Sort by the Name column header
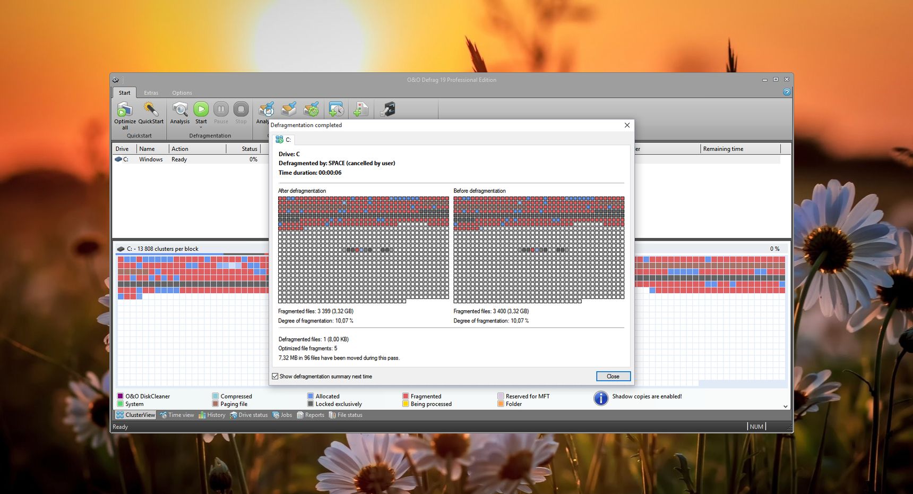Image resolution: width=913 pixels, height=494 pixels. tap(153, 149)
